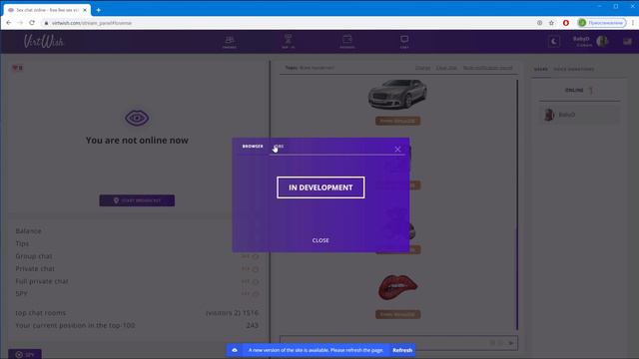639x359 pixels.
Task: Select BabyD in the online users list
Action: (579, 115)
